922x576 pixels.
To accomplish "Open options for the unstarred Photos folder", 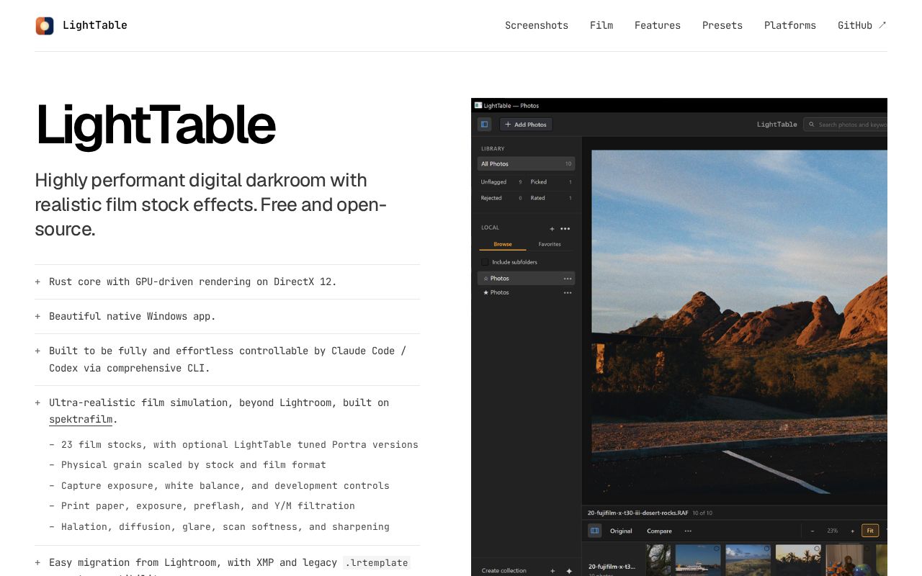I will (568, 278).
